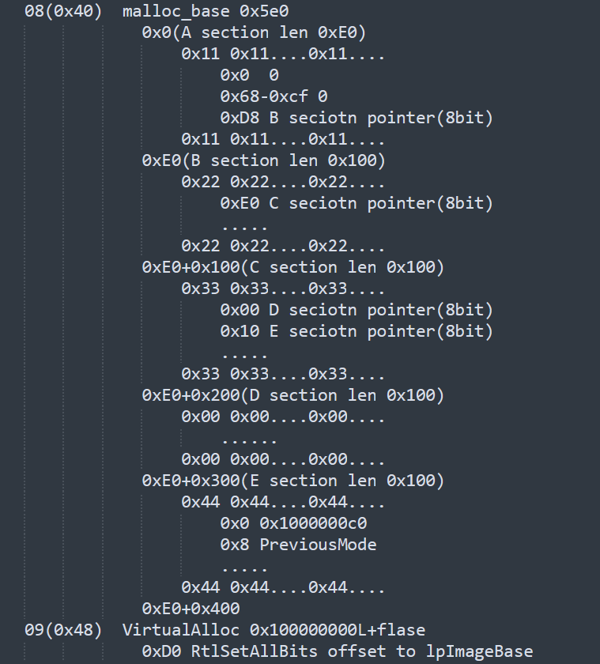
Task: Click the D seciotn pointer(8bit) line
Action: pos(357,309)
